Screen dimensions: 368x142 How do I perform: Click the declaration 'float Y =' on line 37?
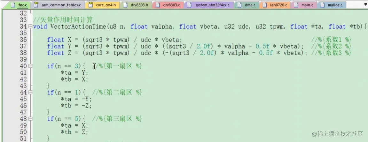[x=62, y=46]
